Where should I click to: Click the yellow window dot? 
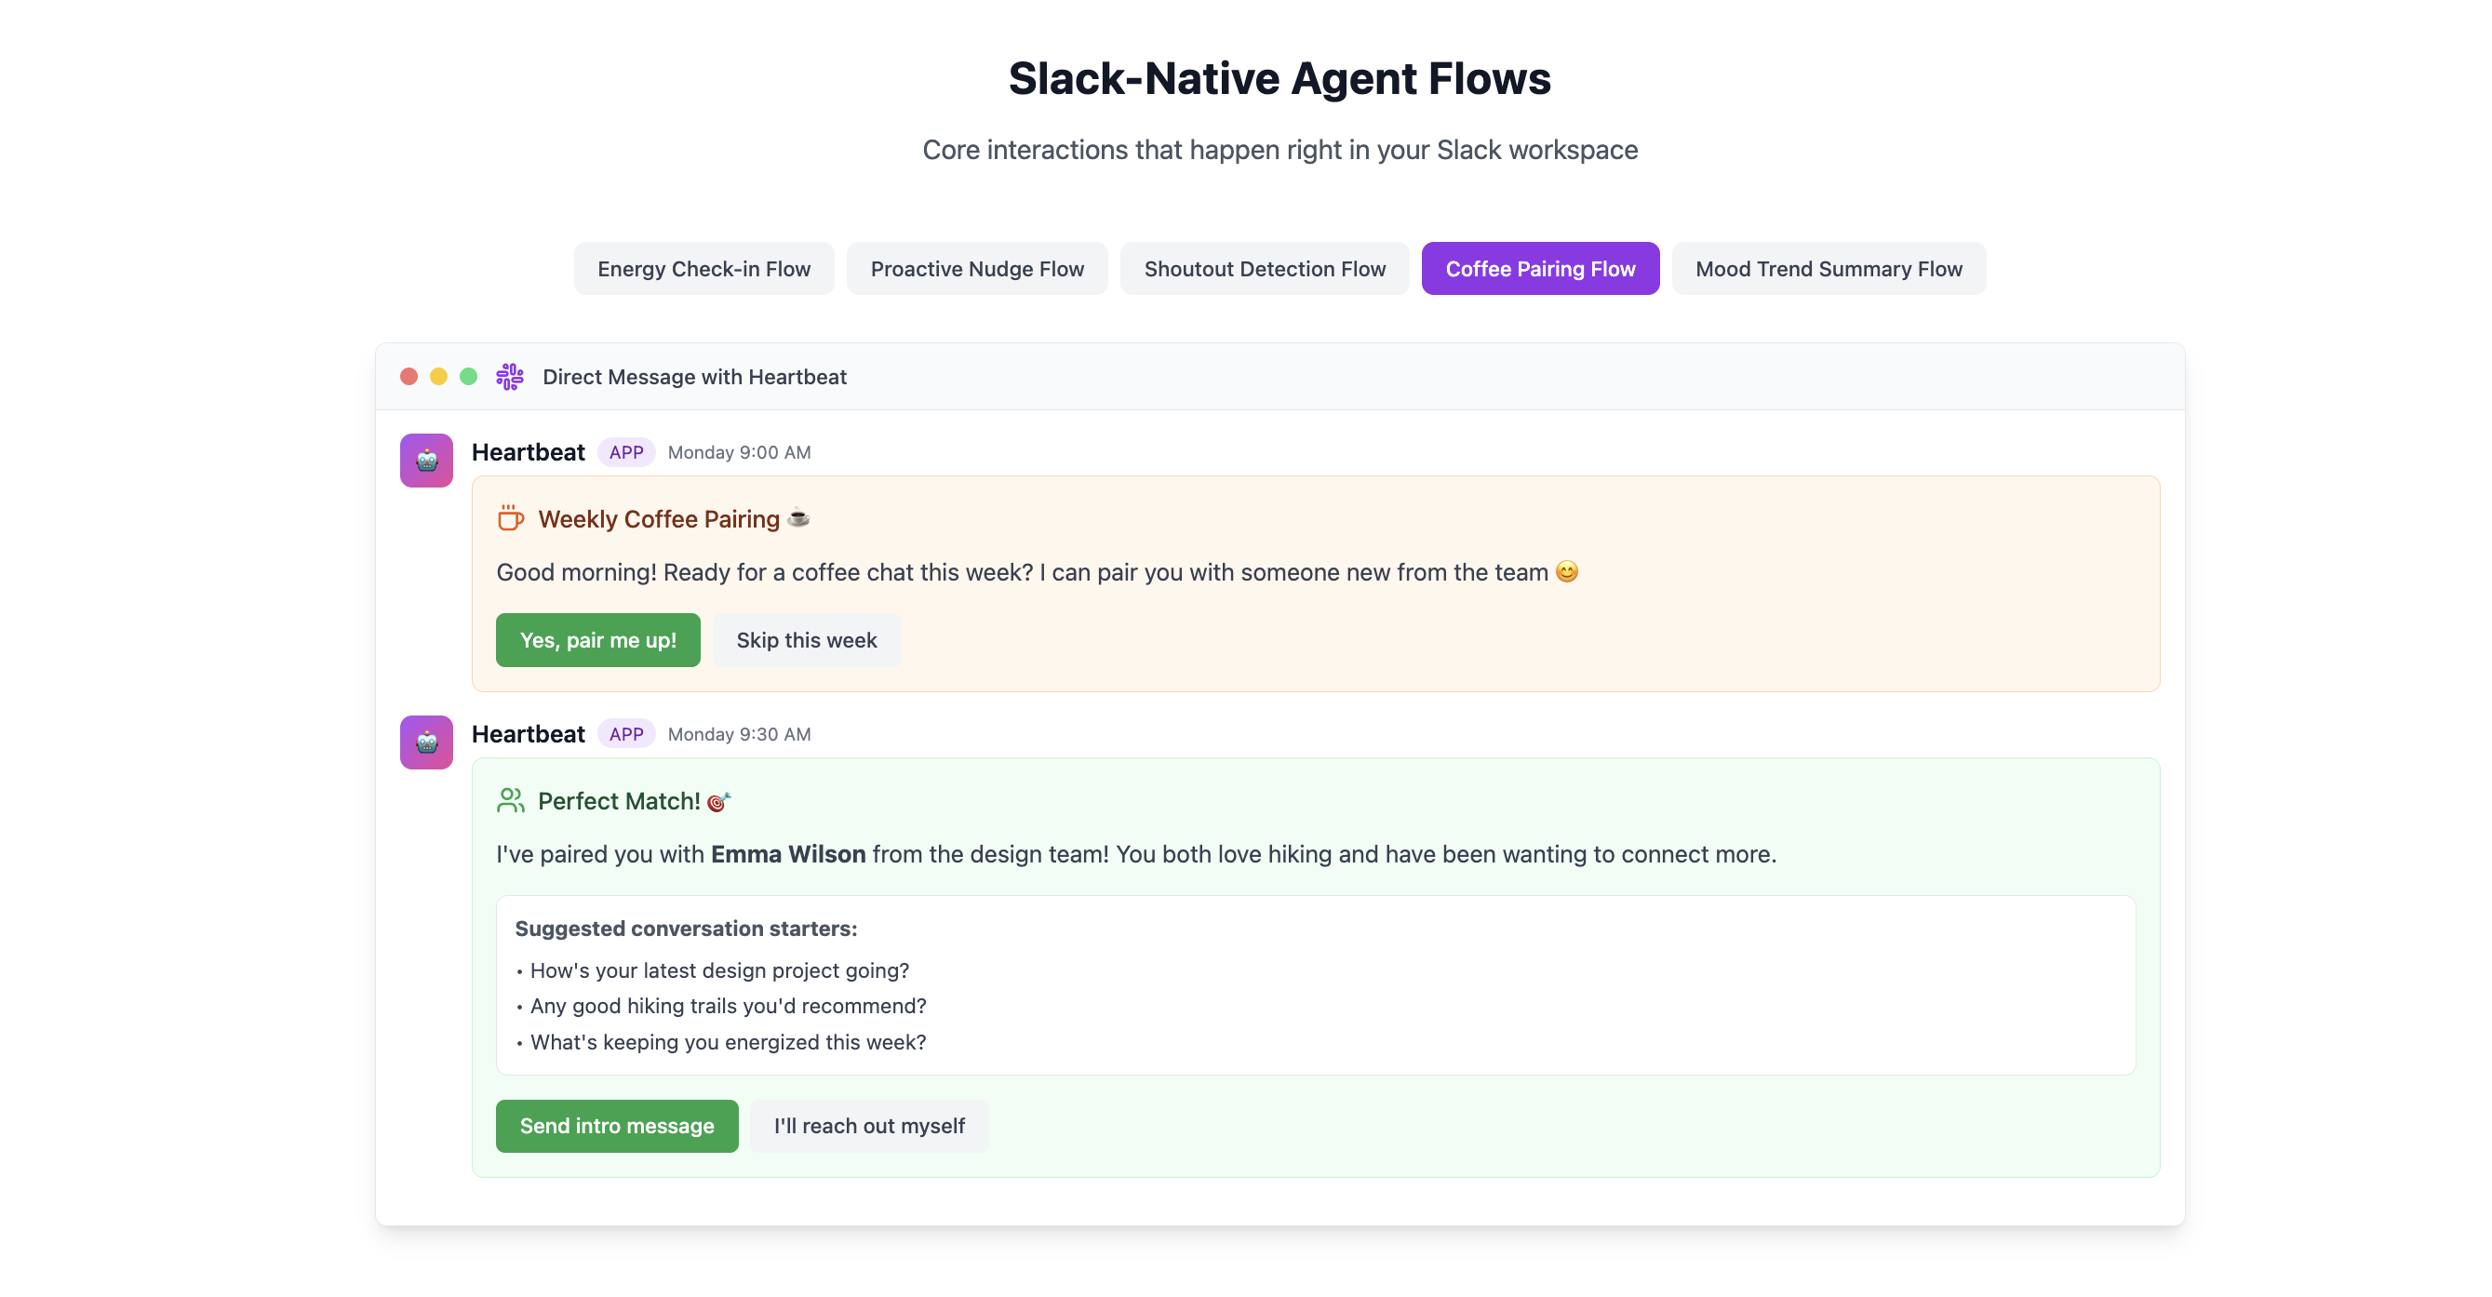[x=439, y=376]
